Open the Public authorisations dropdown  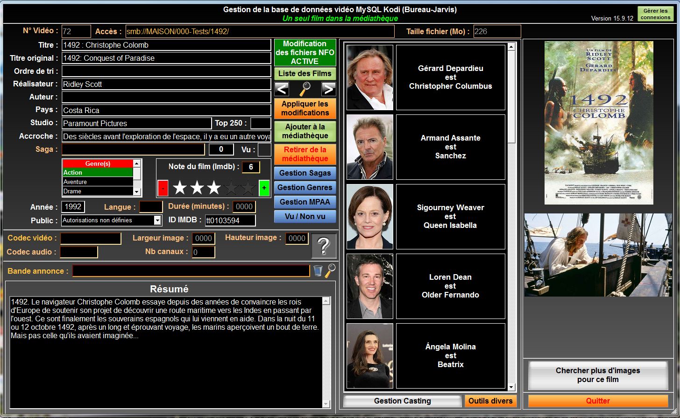[157, 220]
